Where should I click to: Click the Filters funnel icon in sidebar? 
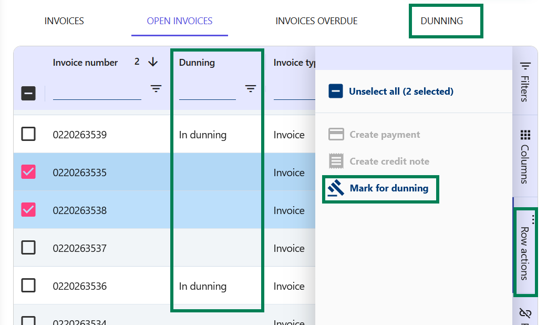(525, 66)
